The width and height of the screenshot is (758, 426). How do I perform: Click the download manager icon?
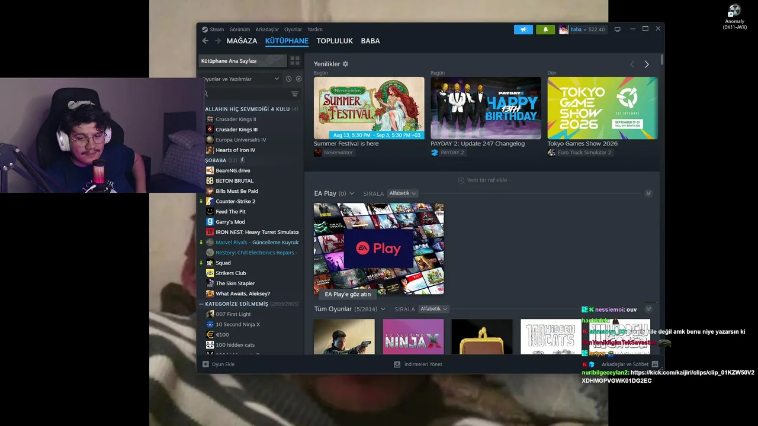point(397,364)
